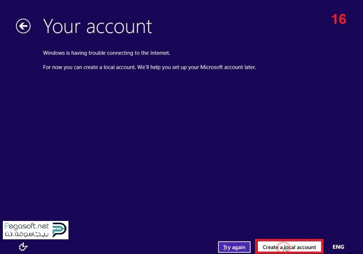
Task: Select the 'Windows is having trouble connecting' message
Action: click(106, 53)
